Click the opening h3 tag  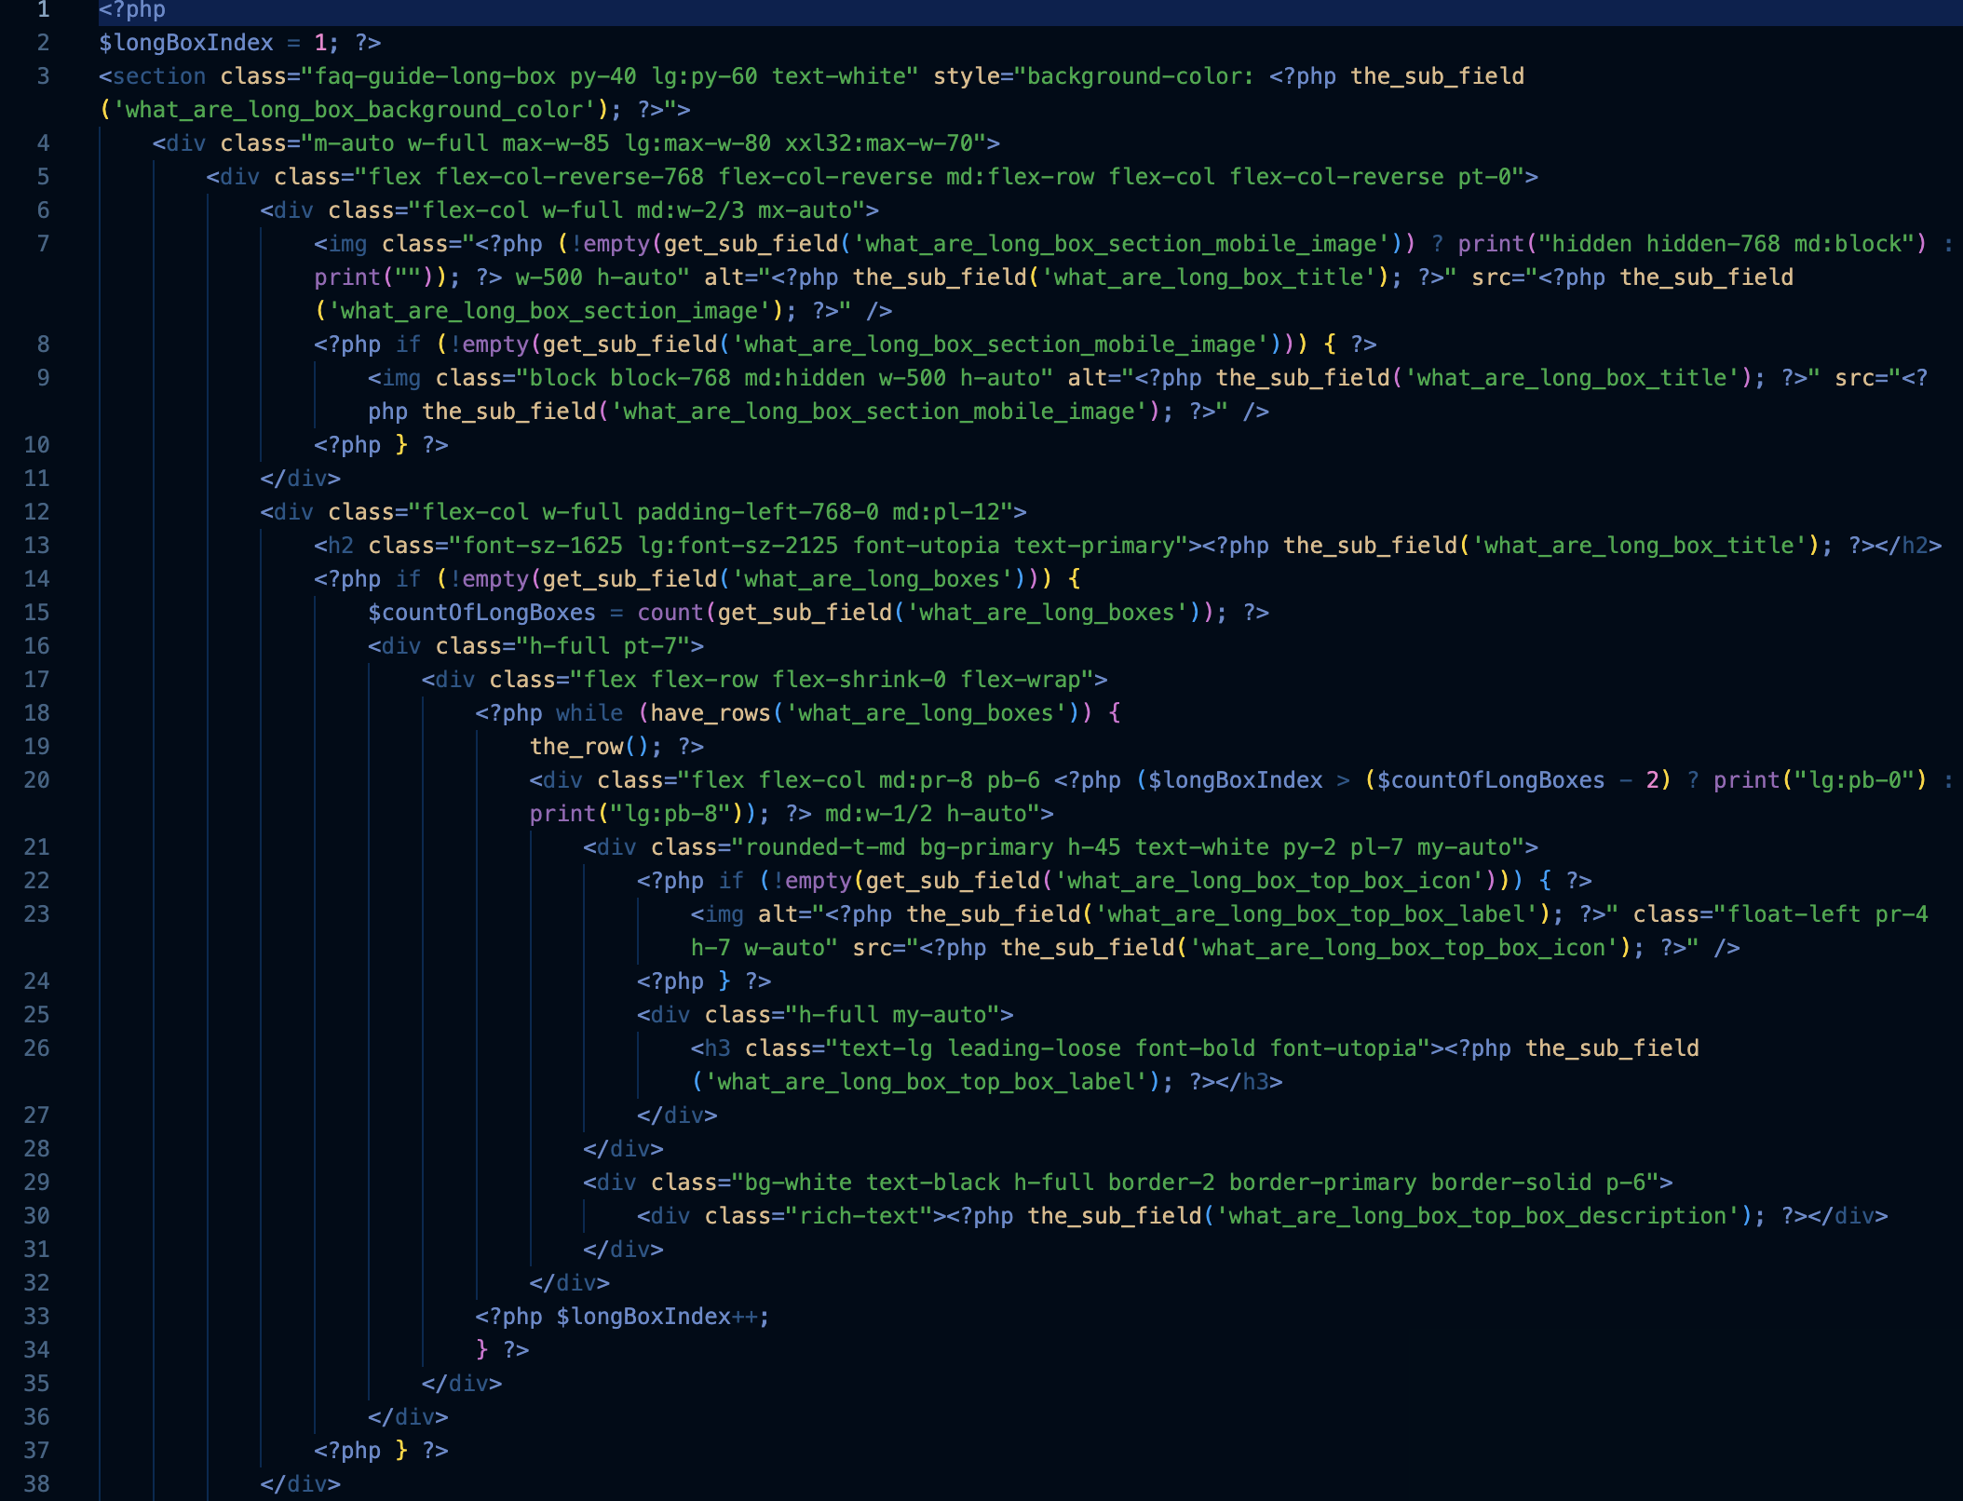coord(711,1048)
